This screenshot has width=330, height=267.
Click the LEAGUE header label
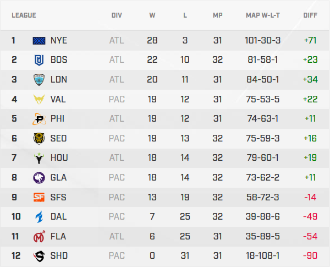(24, 15)
